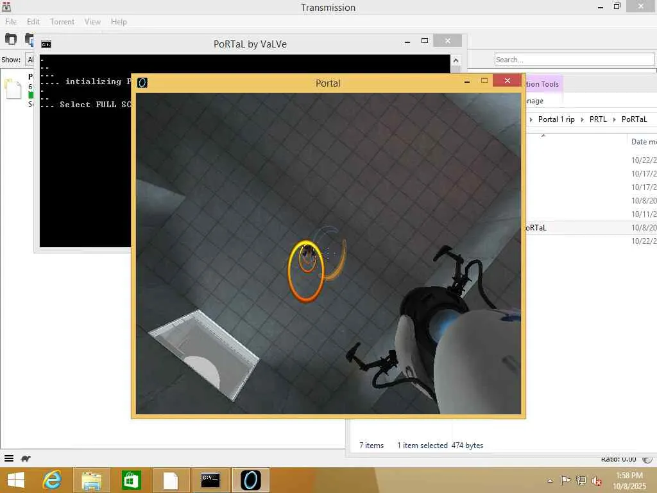The height and width of the screenshot is (493, 657).
Task: Click the ratio stats icon in Transmission status bar
Action: 647,459
